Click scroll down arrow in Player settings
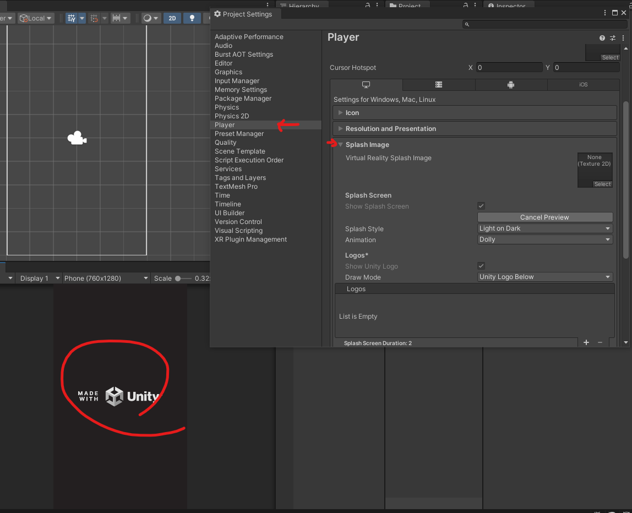This screenshot has height=513, width=632. coord(625,342)
